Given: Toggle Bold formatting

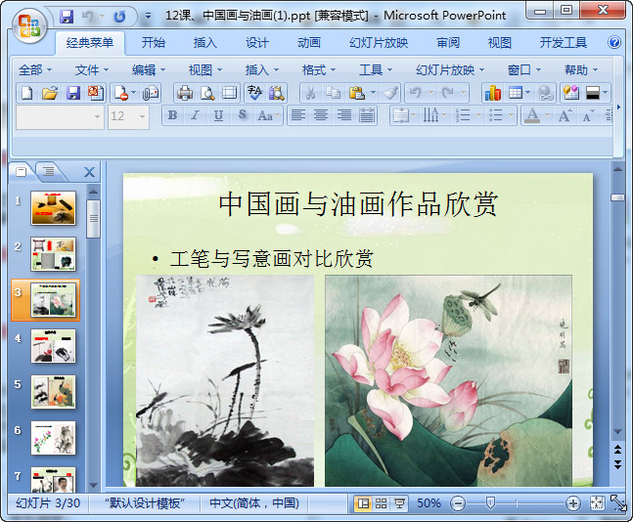Looking at the screenshot, I should pos(172,115).
